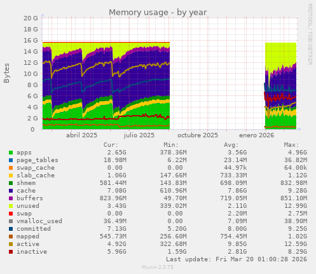
Task: Click buffers min value 49.70M
Action: point(175,198)
